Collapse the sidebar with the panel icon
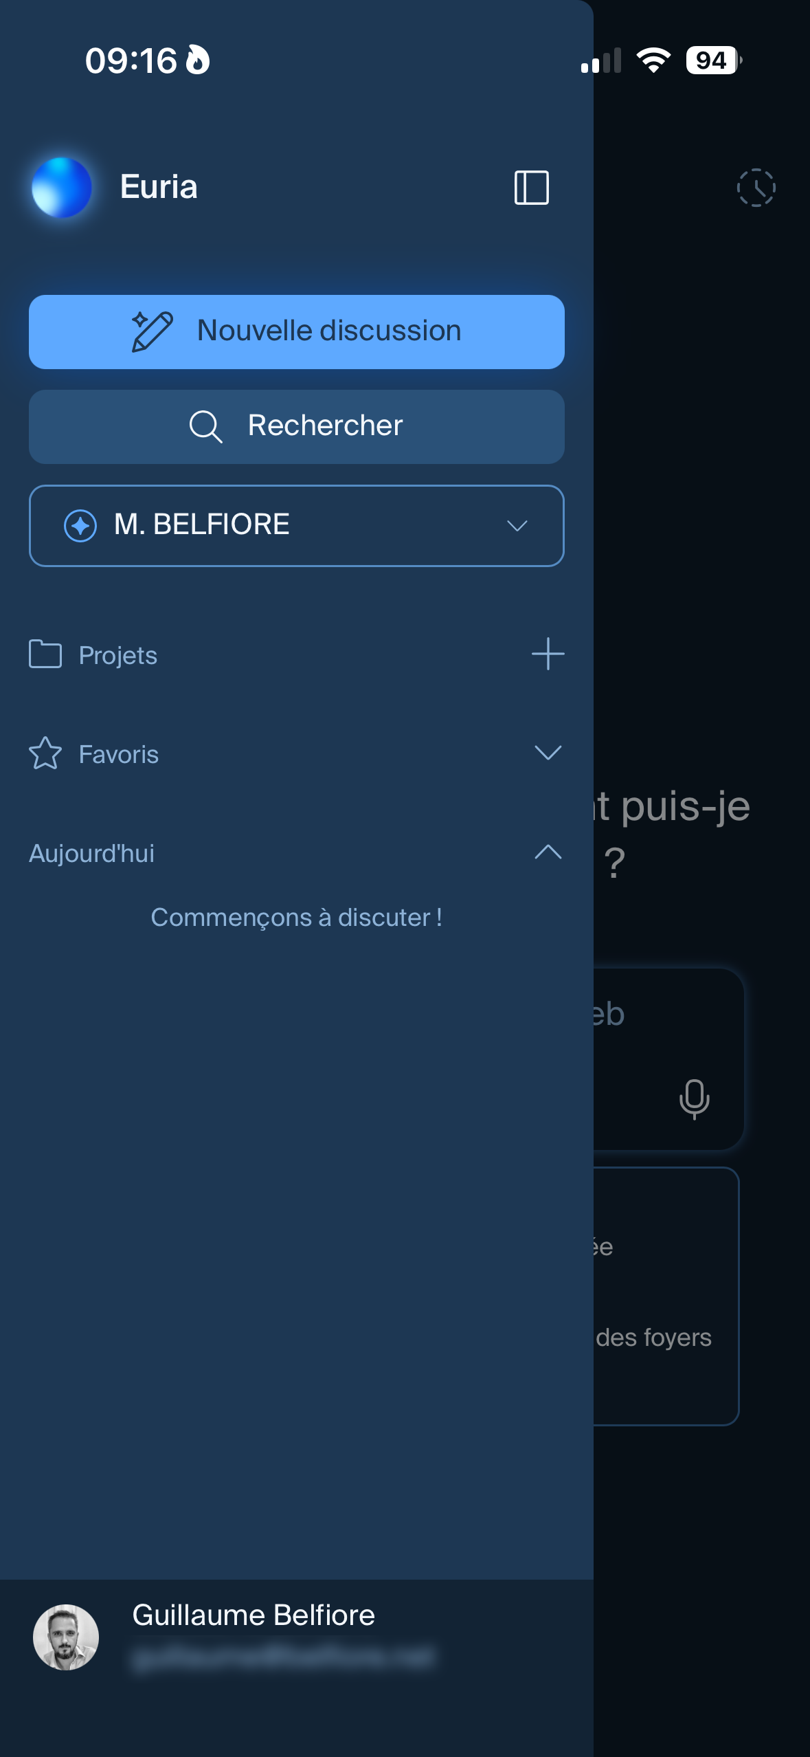This screenshot has width=810, height=1757. (531, 188)
